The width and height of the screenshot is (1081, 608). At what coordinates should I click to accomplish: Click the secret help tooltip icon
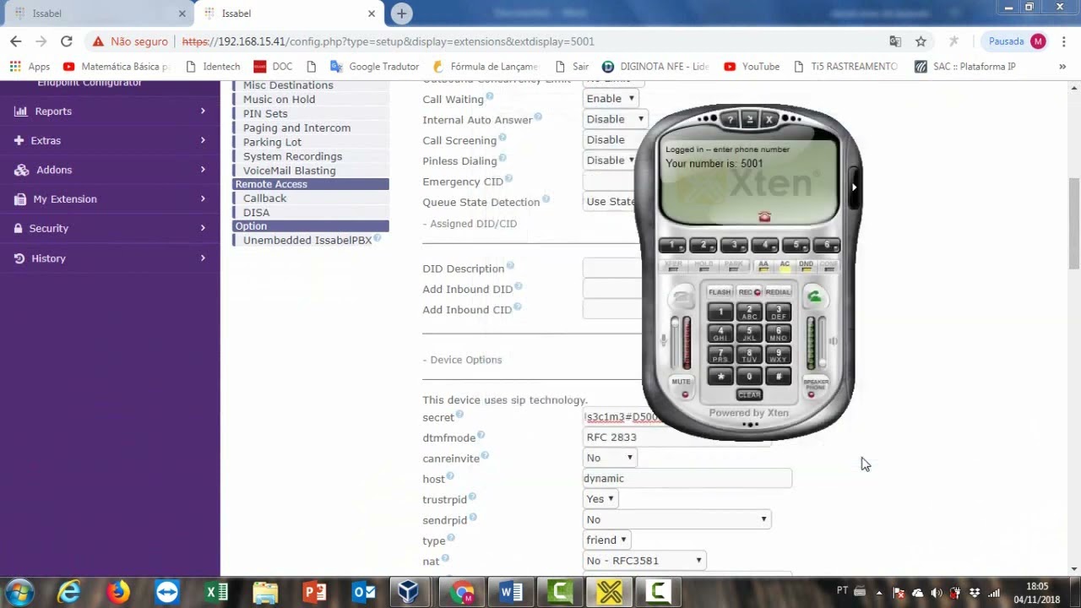[459, 415]
